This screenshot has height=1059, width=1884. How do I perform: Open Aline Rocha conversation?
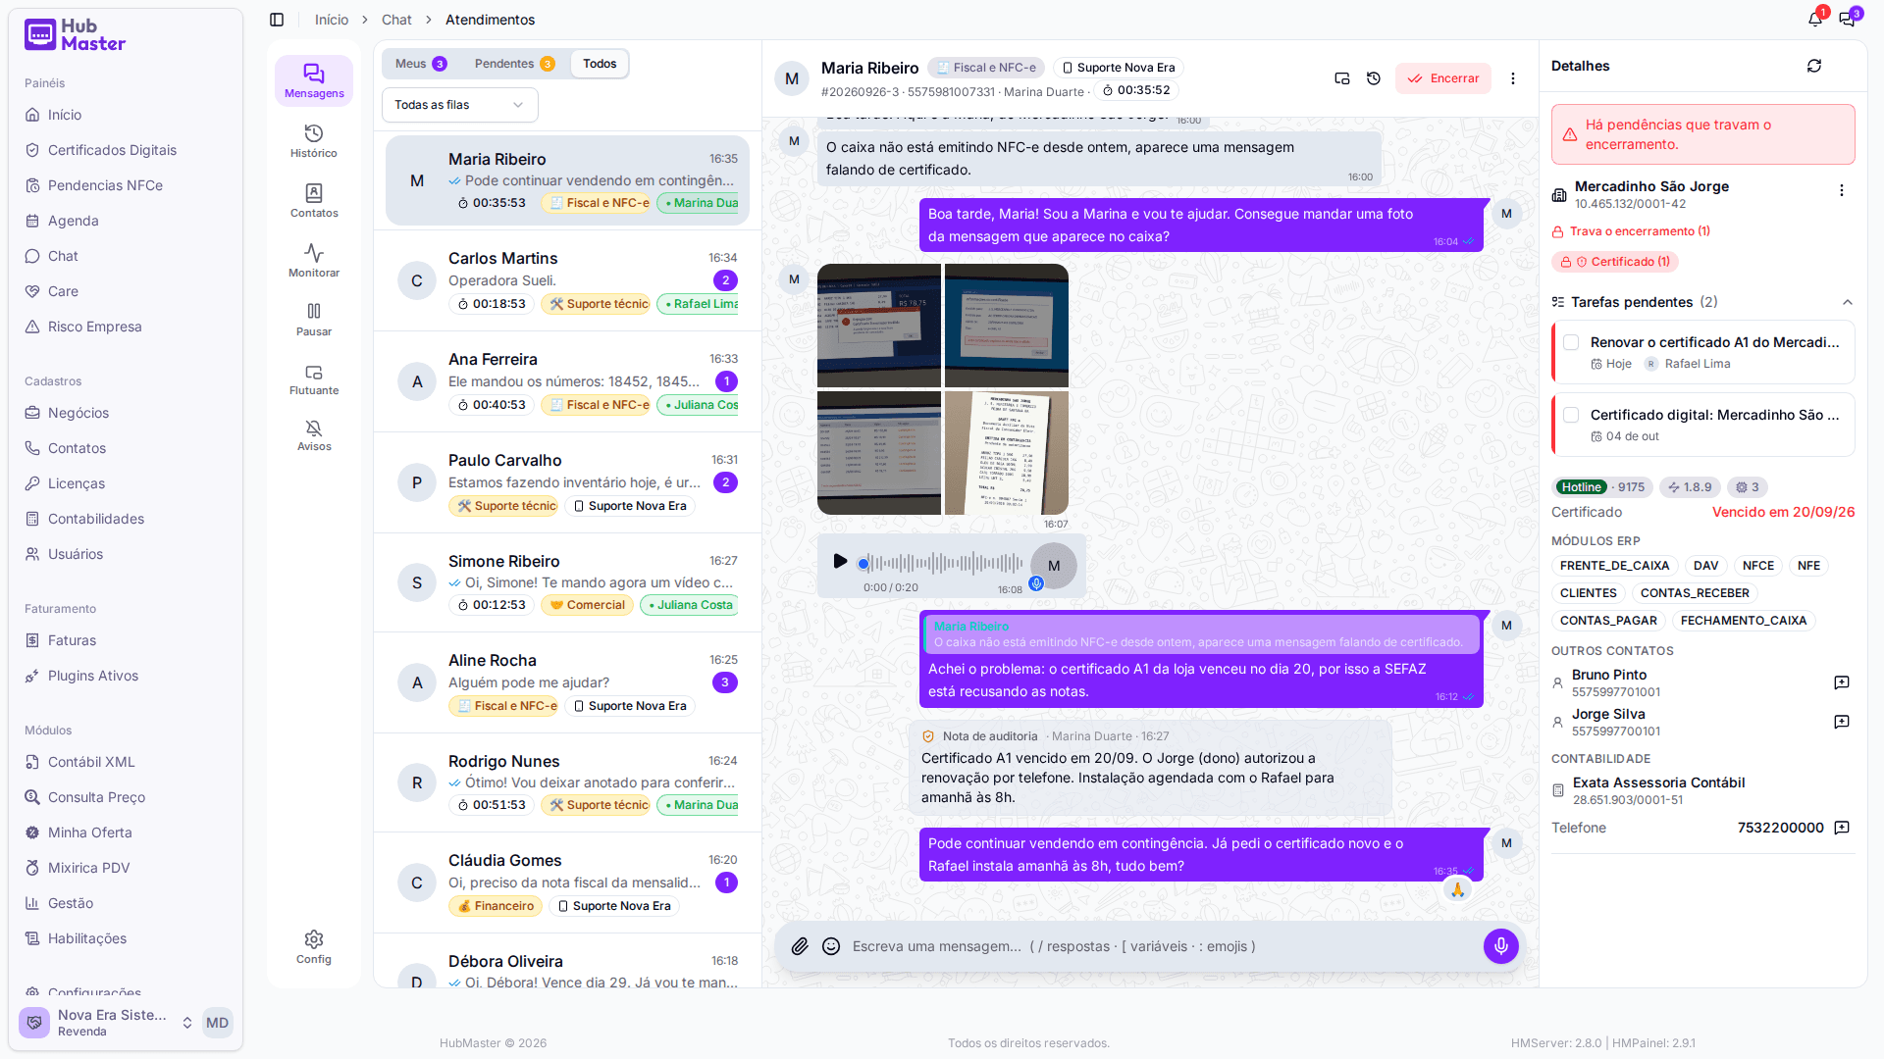click(567, 682)
